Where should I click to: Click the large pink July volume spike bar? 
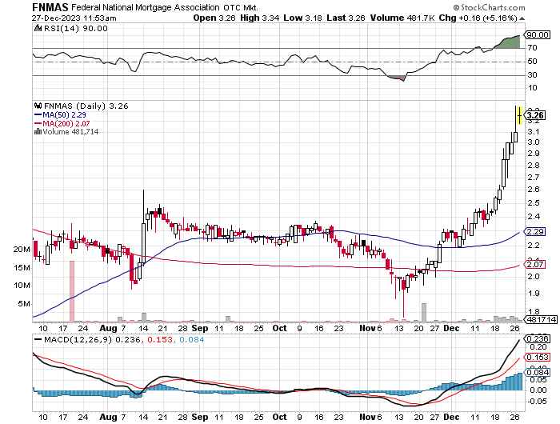(72, 291)
